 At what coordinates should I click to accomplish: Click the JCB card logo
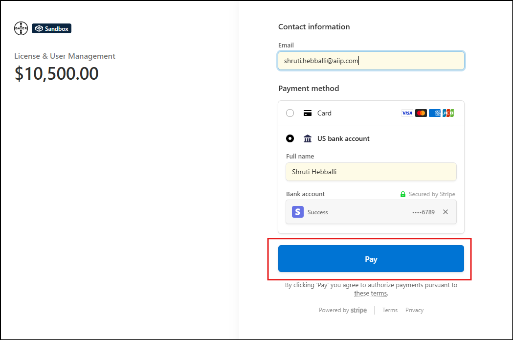[x=448, y=113]
